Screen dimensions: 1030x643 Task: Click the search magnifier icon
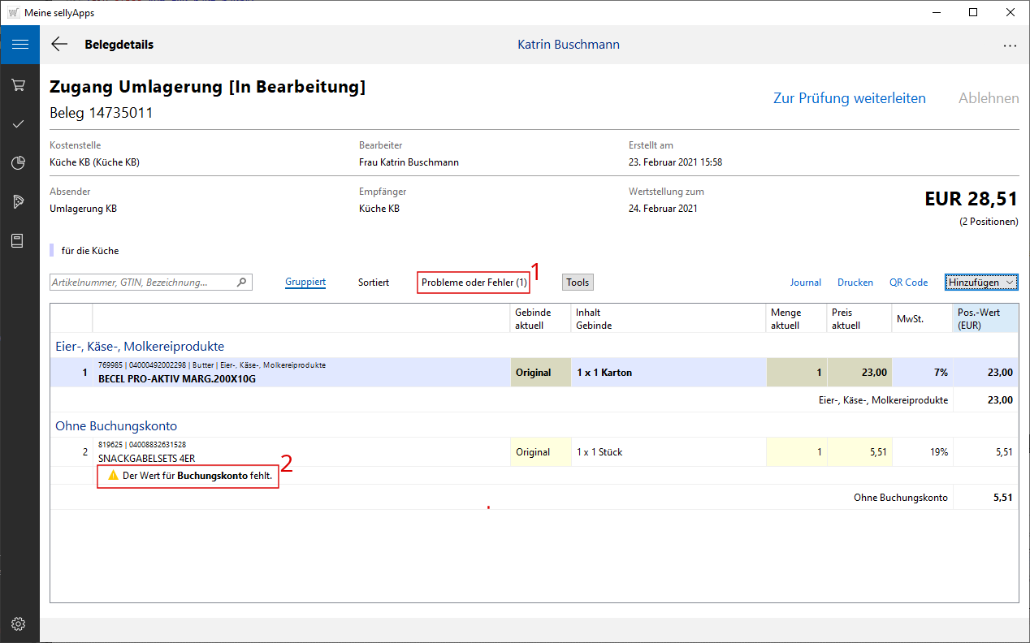coord(241,283)
